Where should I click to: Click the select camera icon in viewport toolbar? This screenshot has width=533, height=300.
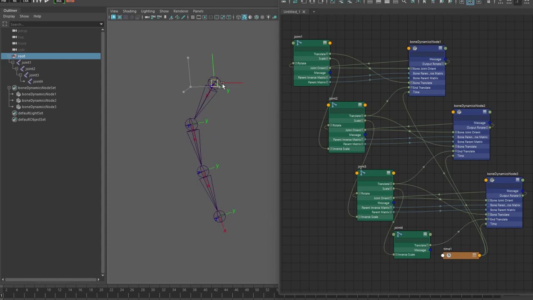(147, 17)
